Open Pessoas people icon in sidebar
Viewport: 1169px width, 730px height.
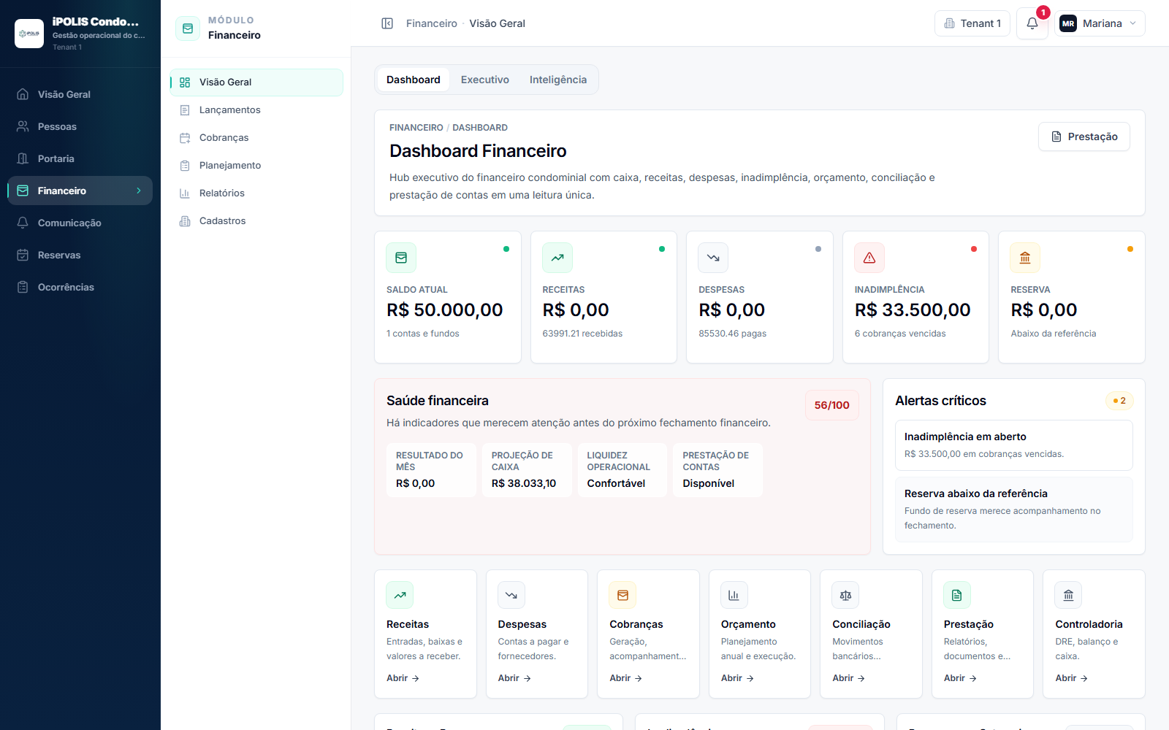coord(23,126)
